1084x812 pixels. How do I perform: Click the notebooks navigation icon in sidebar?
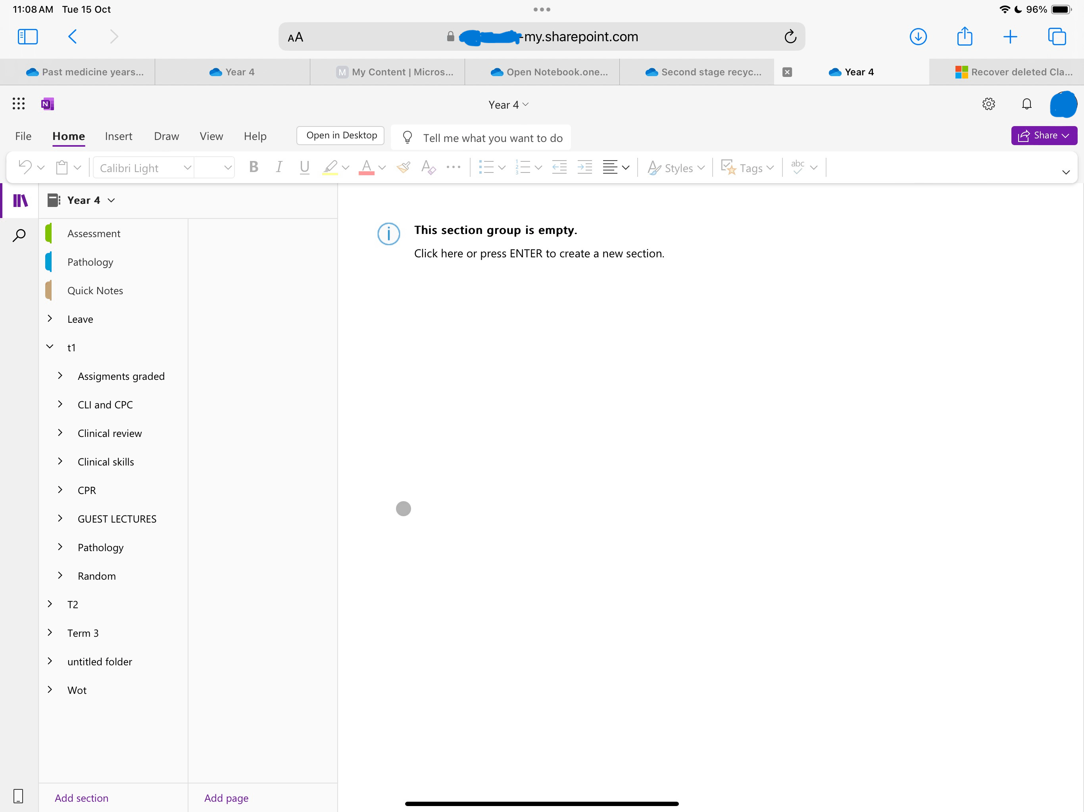tap(20, 200)
